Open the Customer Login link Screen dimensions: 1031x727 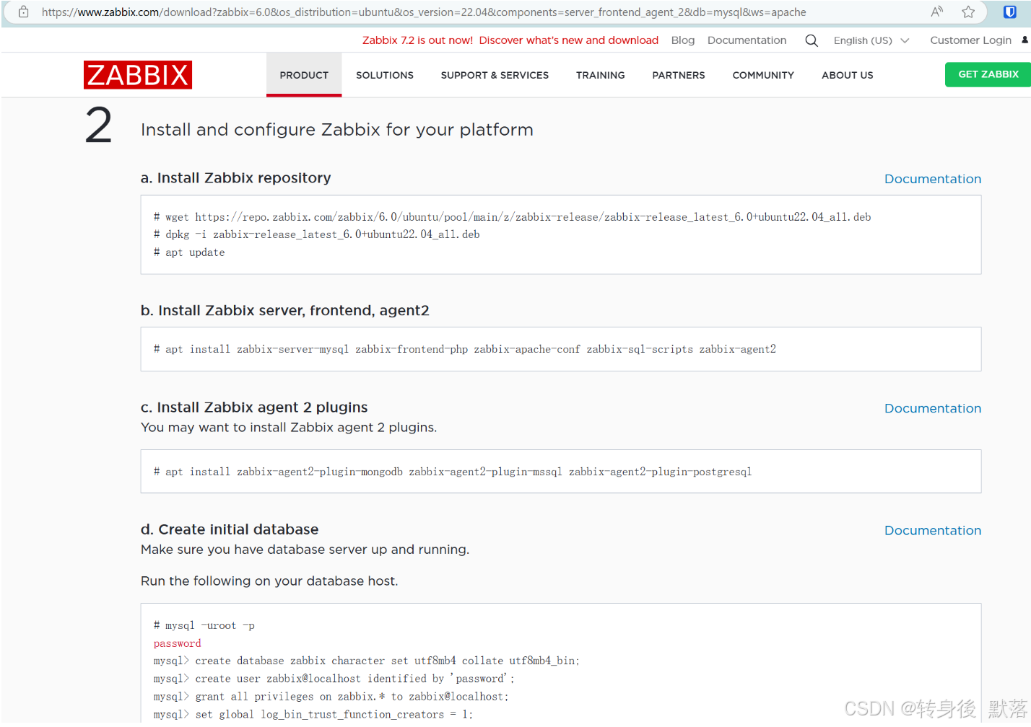point(970,40)
